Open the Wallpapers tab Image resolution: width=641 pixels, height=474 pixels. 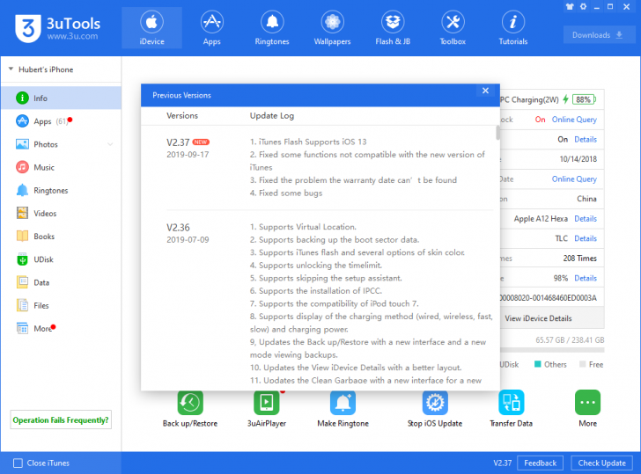(332, 28)
